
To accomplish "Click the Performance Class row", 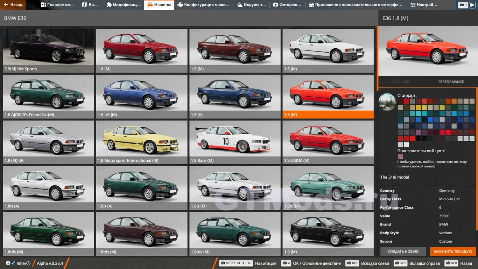I will click(428, 207).
